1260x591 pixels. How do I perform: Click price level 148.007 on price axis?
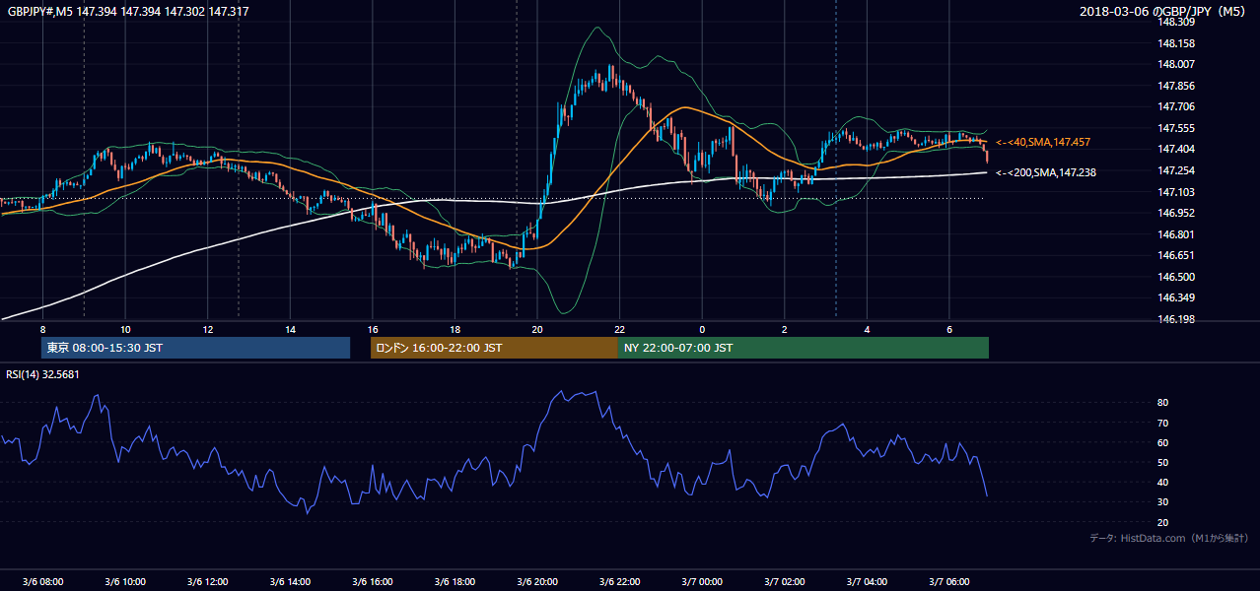pos(1176,65)
